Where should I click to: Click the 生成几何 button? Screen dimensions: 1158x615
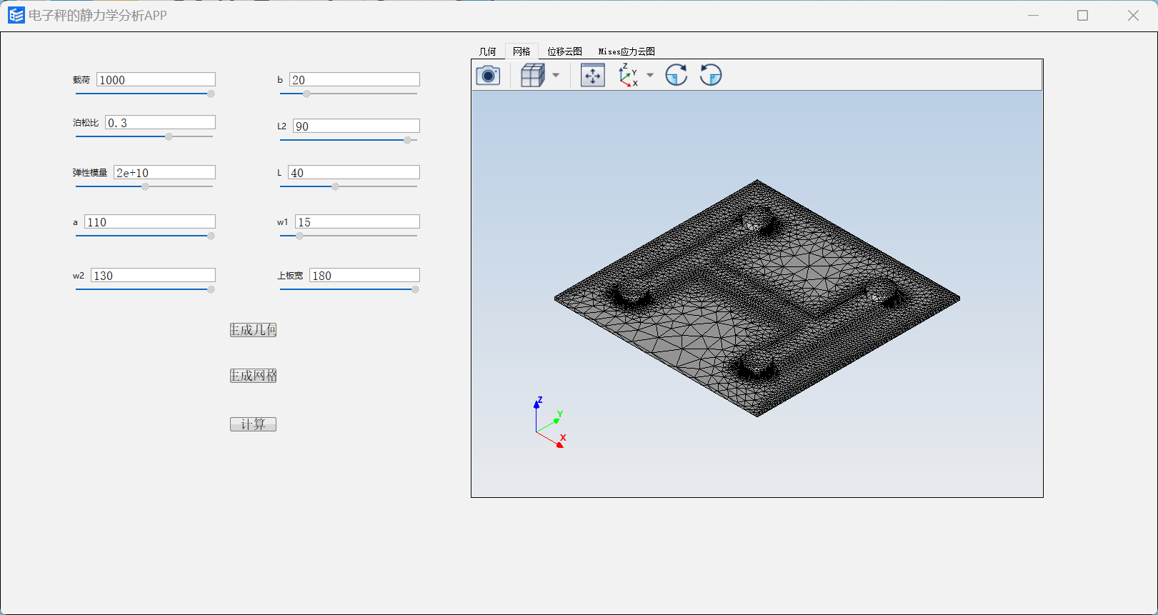click(253, 330)
